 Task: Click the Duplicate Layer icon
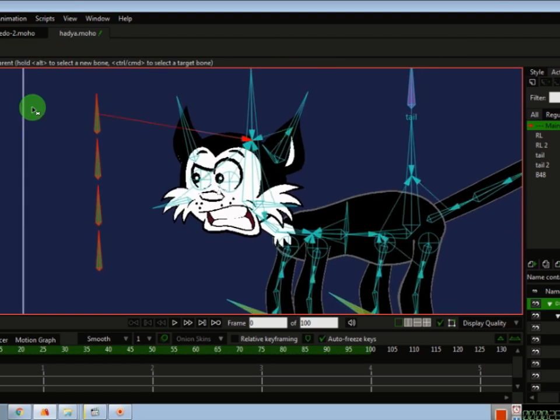point(545,264)
